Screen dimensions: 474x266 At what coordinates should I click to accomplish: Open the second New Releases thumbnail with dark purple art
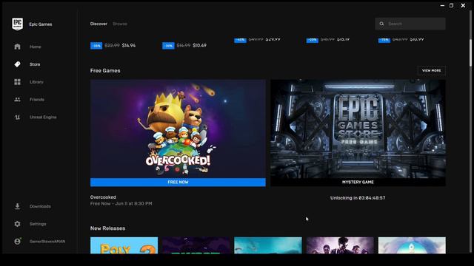pyautogui.click(x=196, y=245)
